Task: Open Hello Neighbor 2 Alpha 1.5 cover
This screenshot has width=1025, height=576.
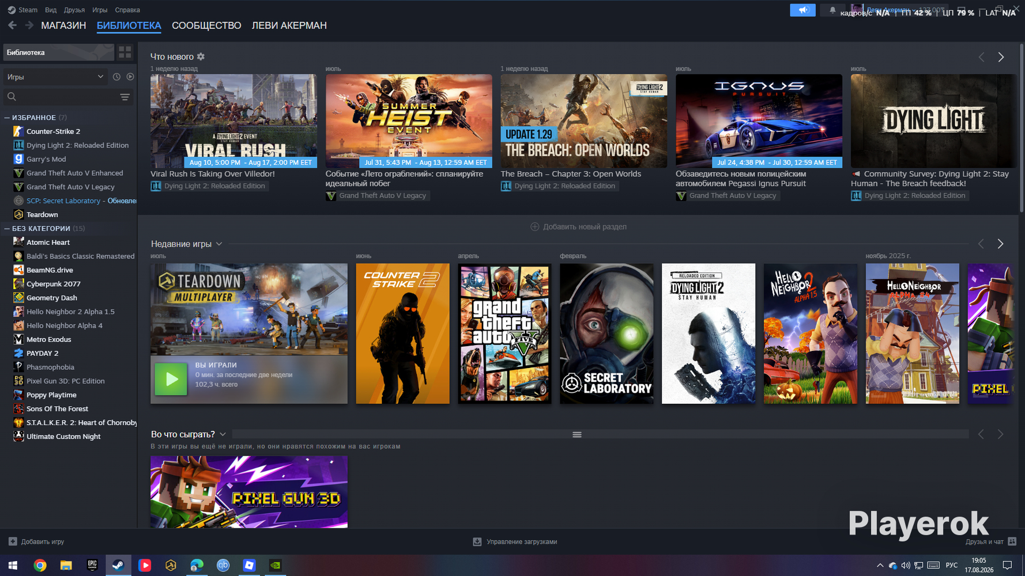Action: [811, 334]
